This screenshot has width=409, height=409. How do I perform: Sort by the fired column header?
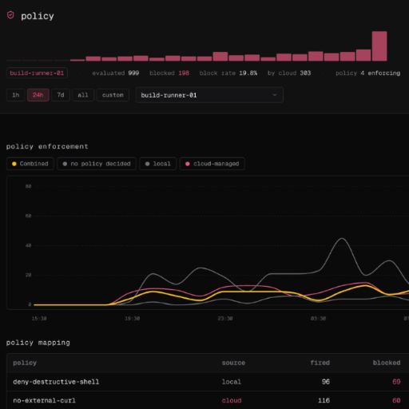[320, 363]
